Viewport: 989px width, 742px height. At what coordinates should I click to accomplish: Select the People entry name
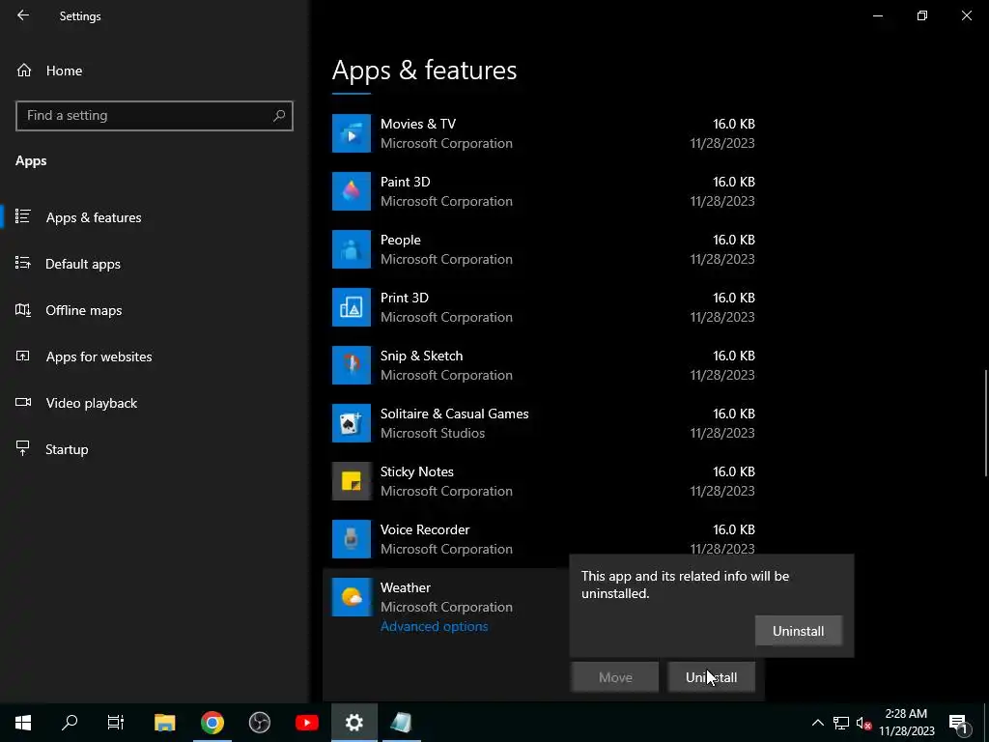[400, 240]
